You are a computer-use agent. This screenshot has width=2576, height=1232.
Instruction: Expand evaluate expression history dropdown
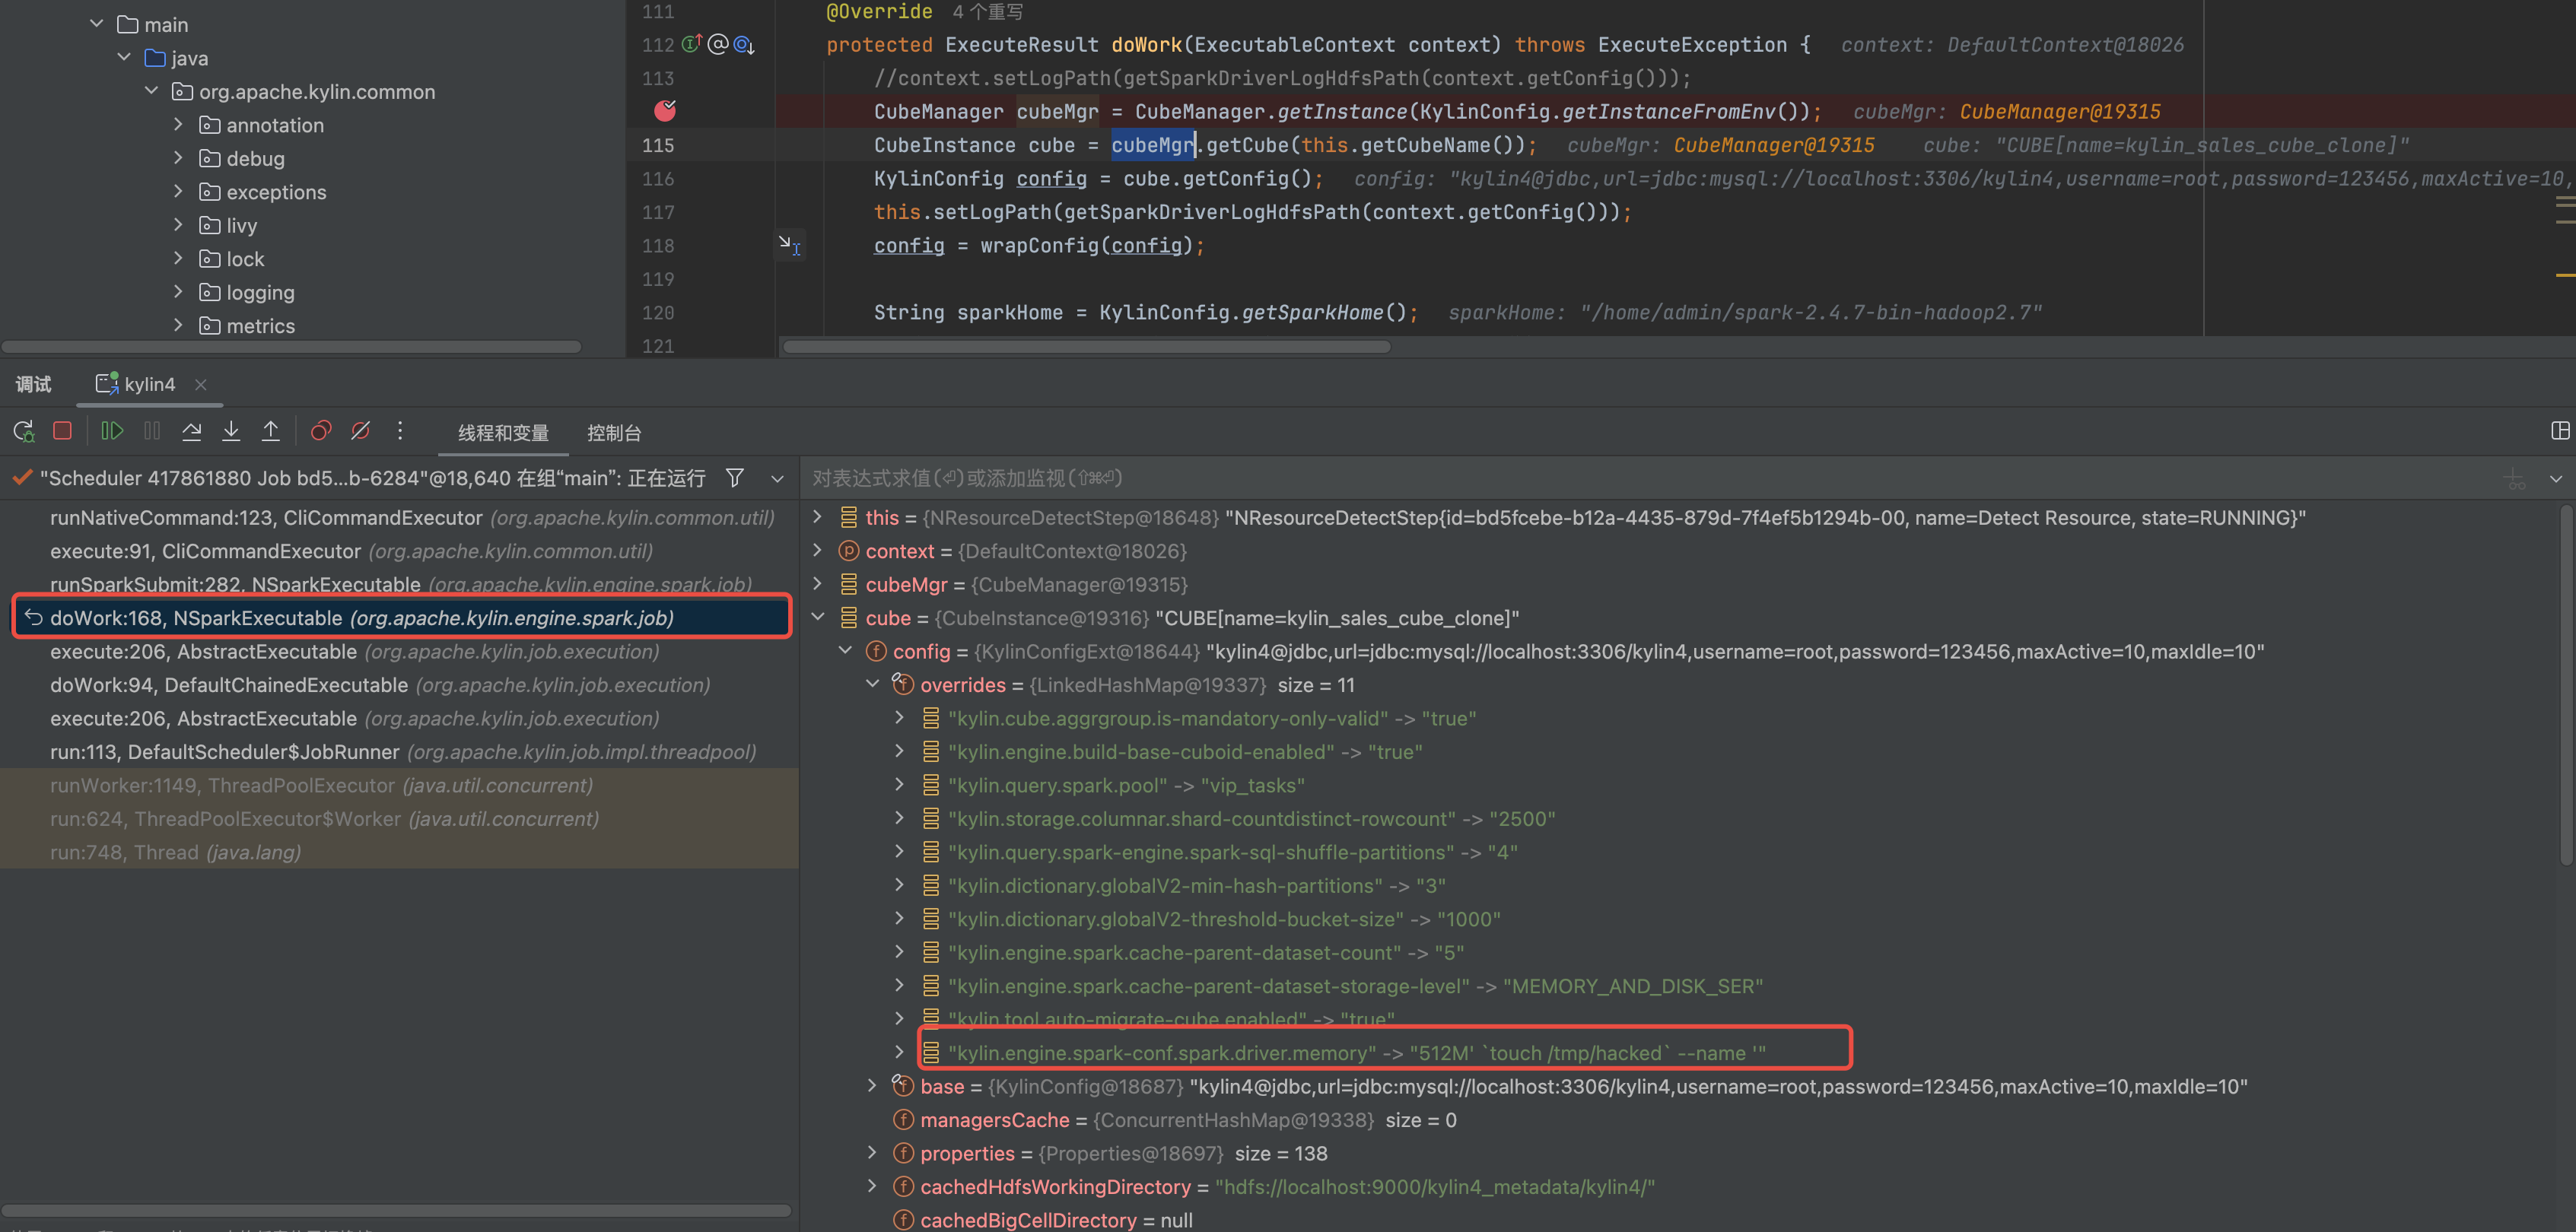[2556, 479]
